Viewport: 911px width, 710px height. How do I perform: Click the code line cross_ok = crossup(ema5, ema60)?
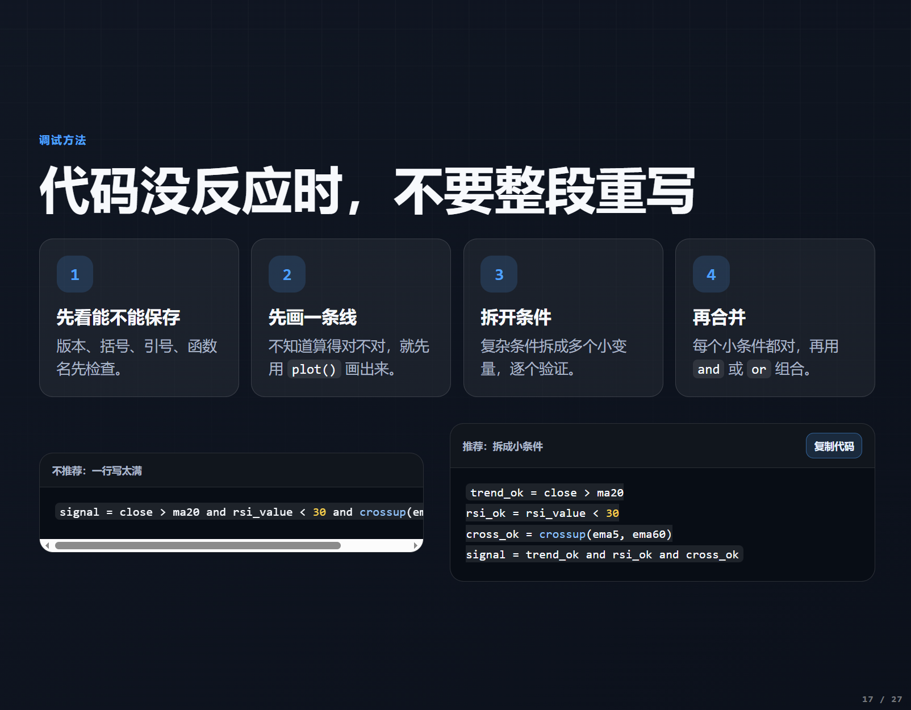click(569, 534)
